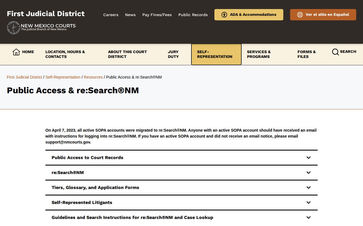Click the HOME label in navigation
363x226 pixels.
point(28,52)
